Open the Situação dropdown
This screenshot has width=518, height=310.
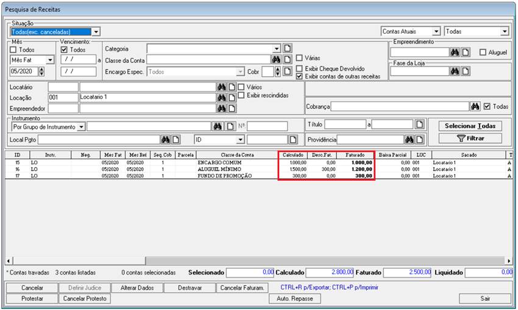click(x=96, y=32)
